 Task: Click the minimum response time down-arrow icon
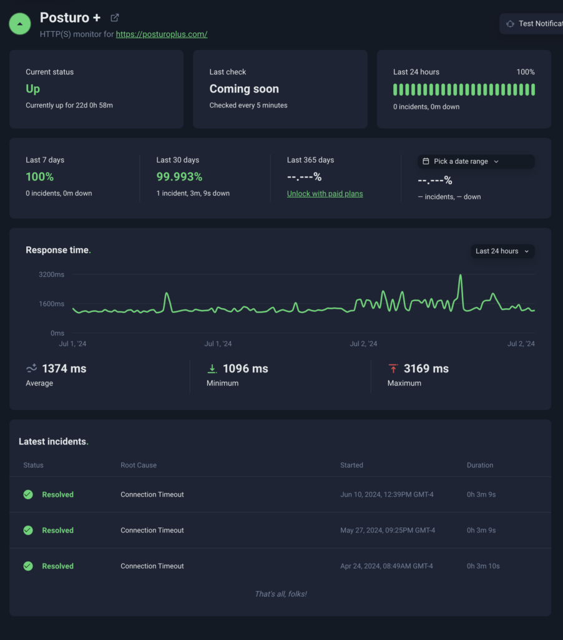point(212,369)
